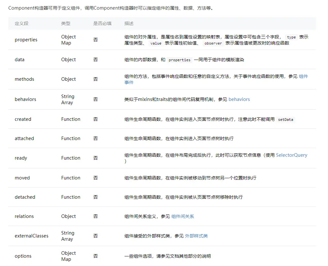328x266 pixels.
Task: Click the intro sentence about Component构造器
Action: pos(111,8)
